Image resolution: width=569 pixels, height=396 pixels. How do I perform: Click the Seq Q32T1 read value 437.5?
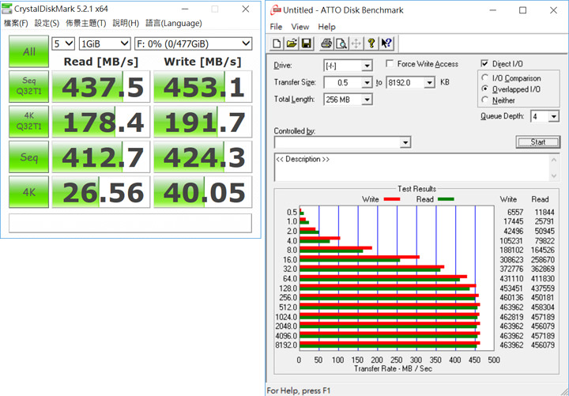(x=101, y=86)
